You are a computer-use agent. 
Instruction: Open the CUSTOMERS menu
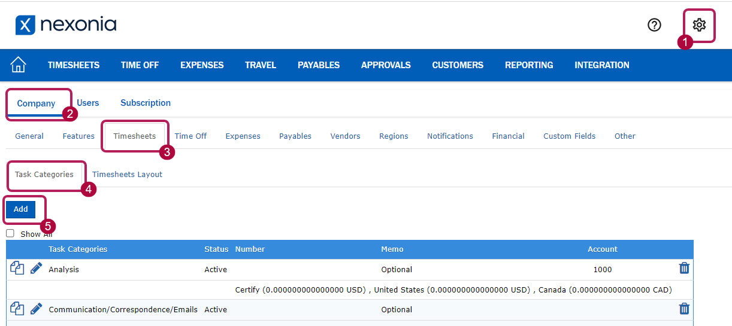coord(458,65)
